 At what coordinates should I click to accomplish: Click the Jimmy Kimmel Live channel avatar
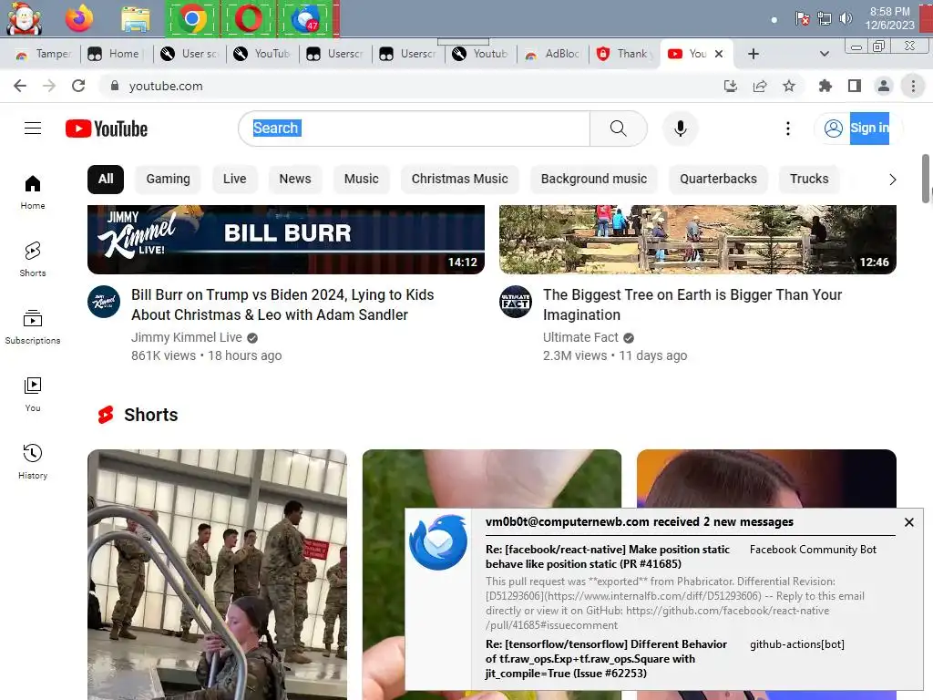point(104,302)
